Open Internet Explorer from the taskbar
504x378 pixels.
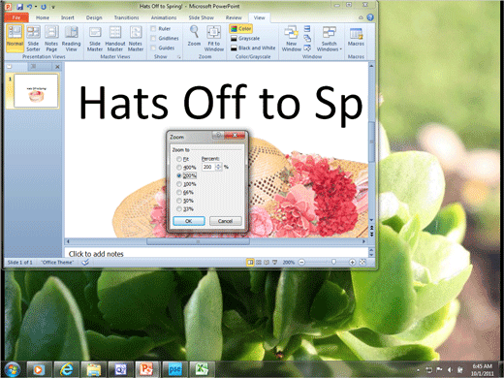(66, 368)
